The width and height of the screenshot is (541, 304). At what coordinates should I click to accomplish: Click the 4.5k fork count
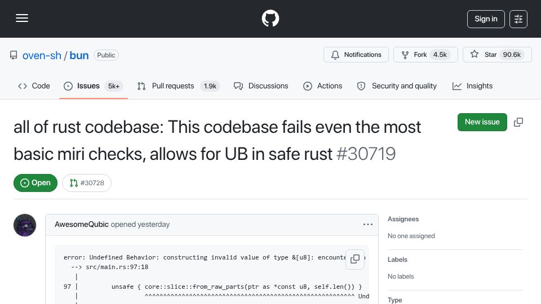coord(440,55)
